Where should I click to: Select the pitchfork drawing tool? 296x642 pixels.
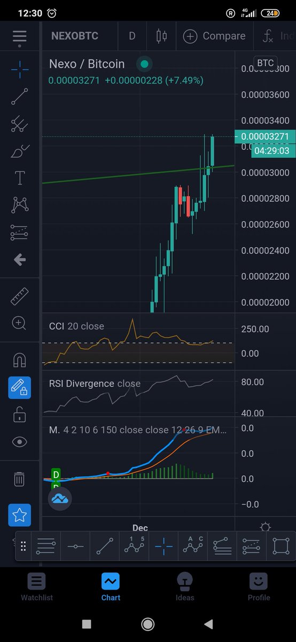click(x=20, y=124)
